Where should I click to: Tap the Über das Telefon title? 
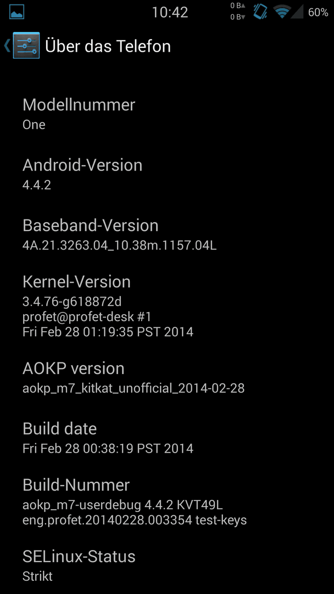pyautogui.click(x=108, y=46)
